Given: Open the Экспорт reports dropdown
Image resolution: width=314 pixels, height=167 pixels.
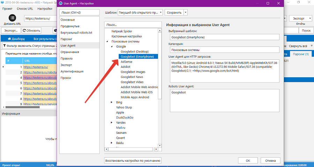Looking at the screenshot, I should tap(300, 19).
